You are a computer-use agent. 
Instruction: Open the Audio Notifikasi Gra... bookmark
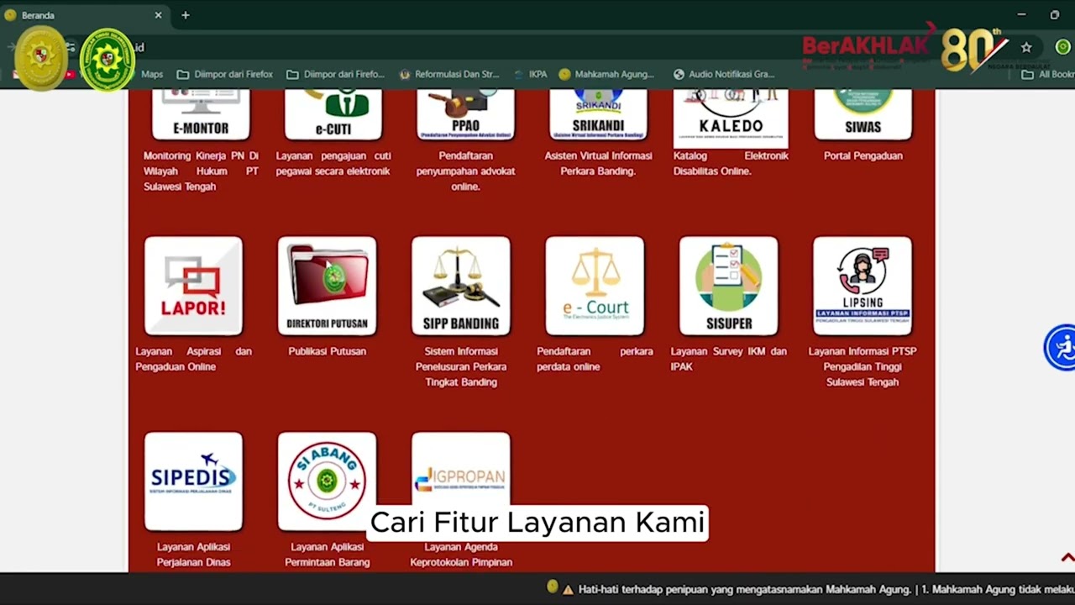click(x=724, y=74)
